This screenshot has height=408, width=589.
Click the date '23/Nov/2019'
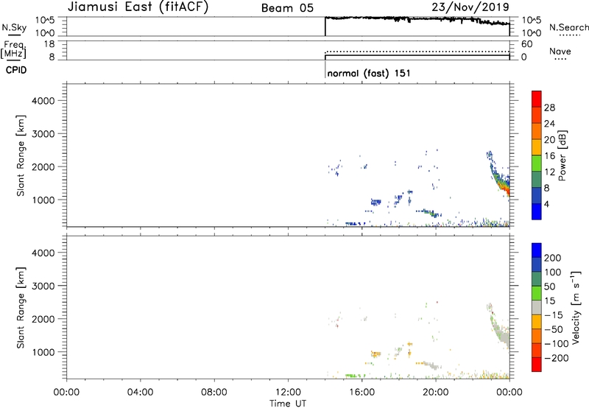(470, 7)
